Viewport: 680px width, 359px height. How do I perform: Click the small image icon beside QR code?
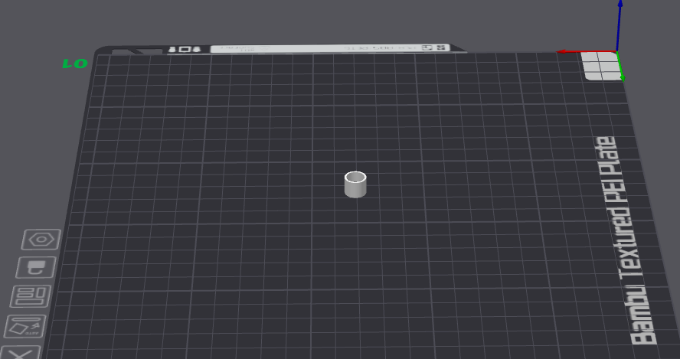coord(427,47)
